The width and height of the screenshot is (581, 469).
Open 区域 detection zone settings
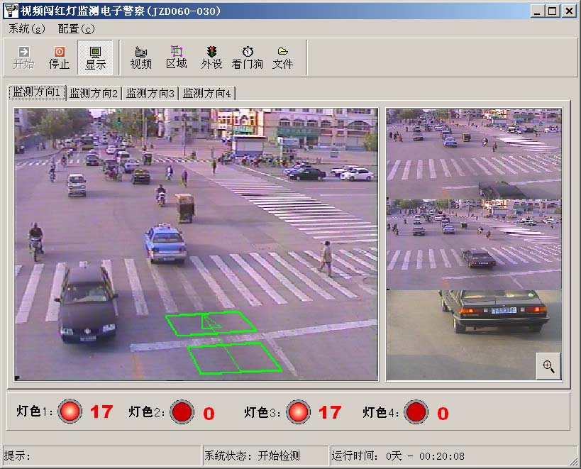pyautogui.click(x=177, y=57)
